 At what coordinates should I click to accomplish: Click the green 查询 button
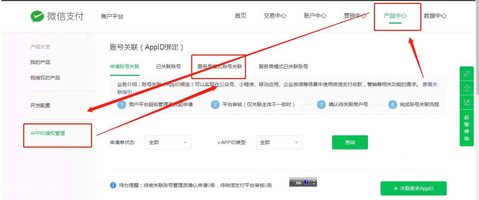tap(350, 142)
